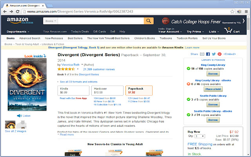
Task: Share on Pinterest icon
Action: pos(220,54)
